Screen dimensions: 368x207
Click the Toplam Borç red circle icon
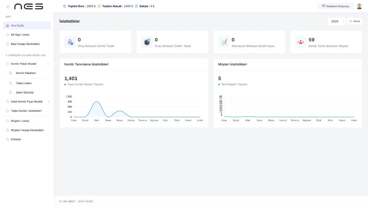[x=65, y=6]
